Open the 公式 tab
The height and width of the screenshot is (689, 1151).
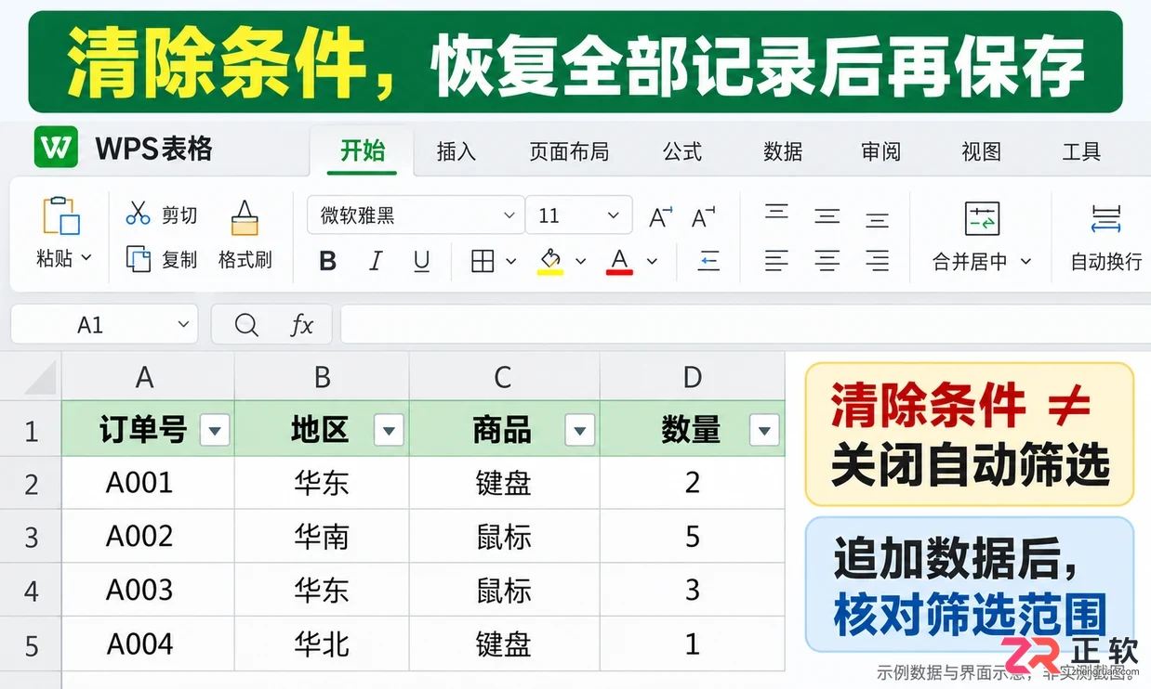pos(682,151)
